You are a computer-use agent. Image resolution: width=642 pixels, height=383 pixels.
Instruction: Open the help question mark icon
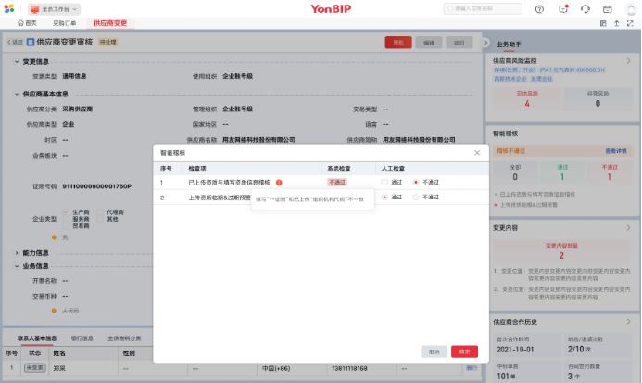(539, 8)
